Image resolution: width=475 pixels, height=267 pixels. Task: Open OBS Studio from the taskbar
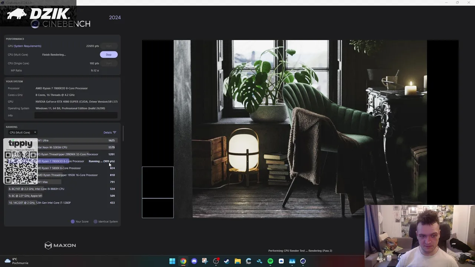click(x=216, y=261)
